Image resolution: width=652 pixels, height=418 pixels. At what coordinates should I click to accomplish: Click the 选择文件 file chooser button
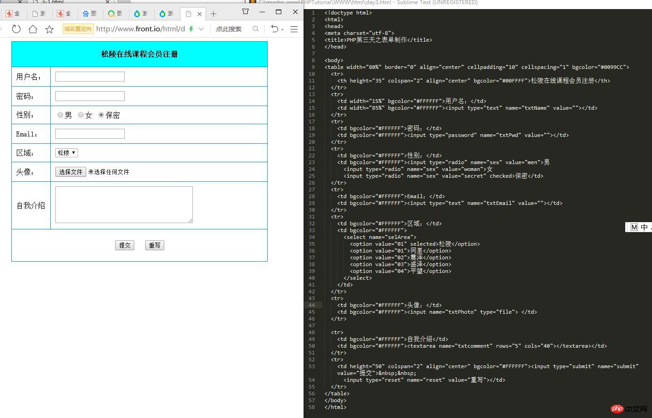71,172
